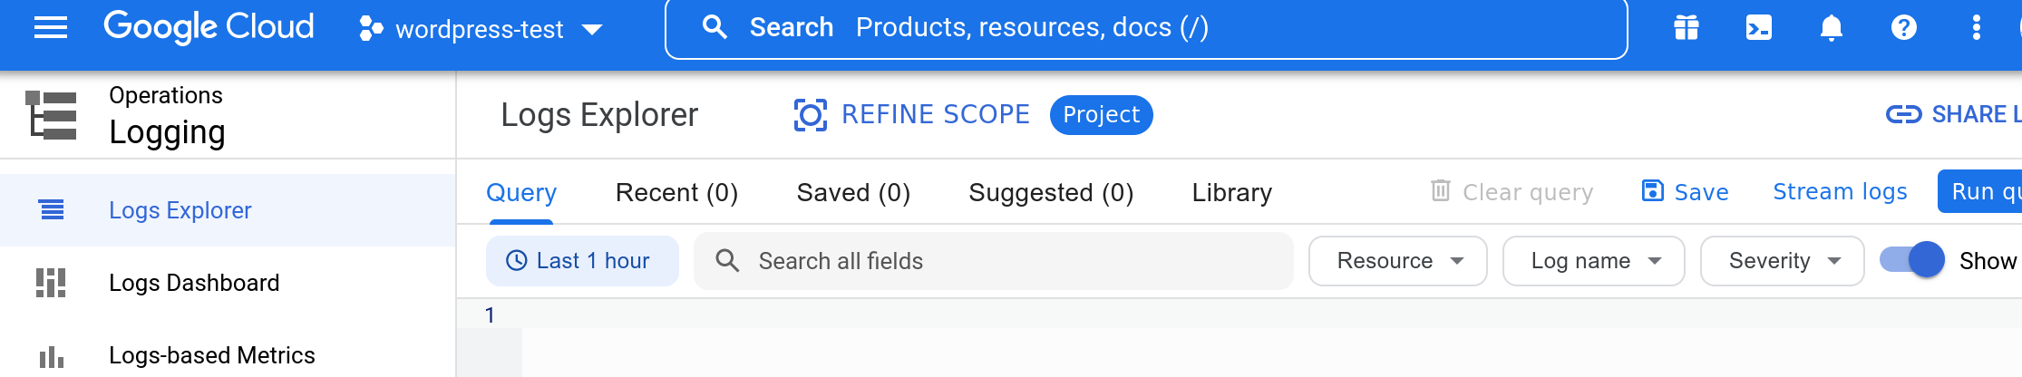Click the Logs Dashboard sidebar icon

coord(51,283)
